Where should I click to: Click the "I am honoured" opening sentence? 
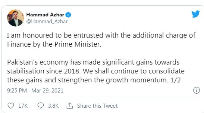coord(101,36)
